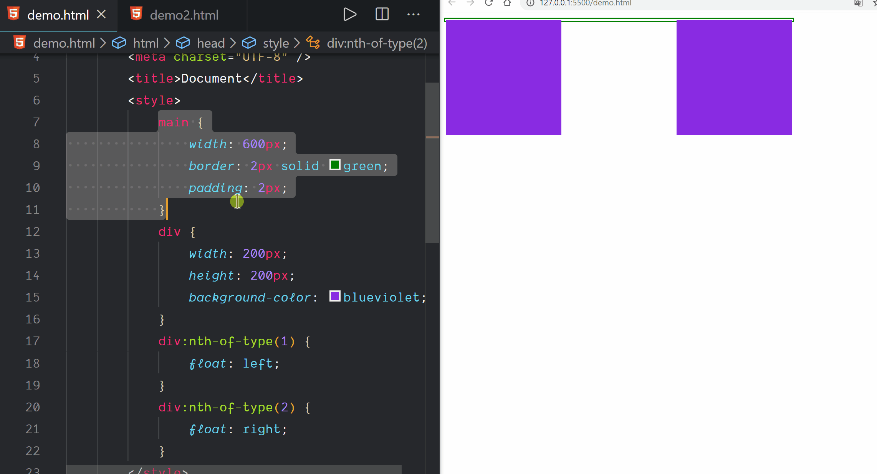
Task: Select the demo.html tab
Action: pyautogui.click(x=58, y=15)
